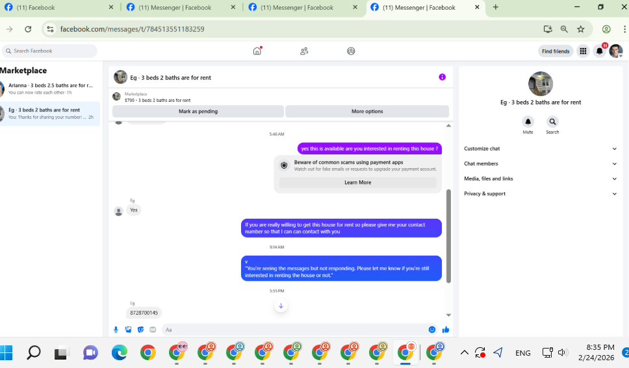
Task: Click the chat scrollbar down arrow
Action: pos(448,315)
